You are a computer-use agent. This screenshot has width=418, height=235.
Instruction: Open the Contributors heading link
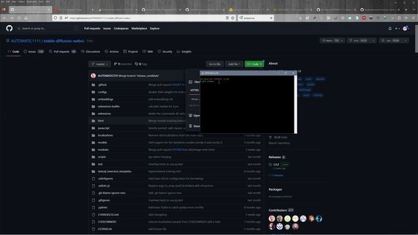tap(278, 210)
